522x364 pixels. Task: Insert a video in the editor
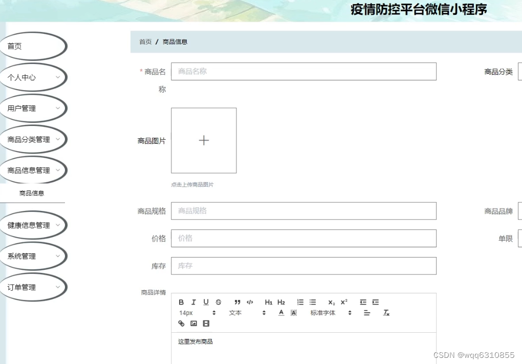pos(206,324)
